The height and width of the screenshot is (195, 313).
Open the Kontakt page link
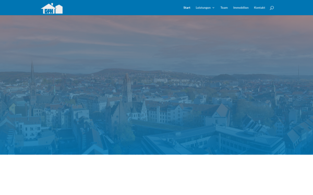[x=259, y=8]
